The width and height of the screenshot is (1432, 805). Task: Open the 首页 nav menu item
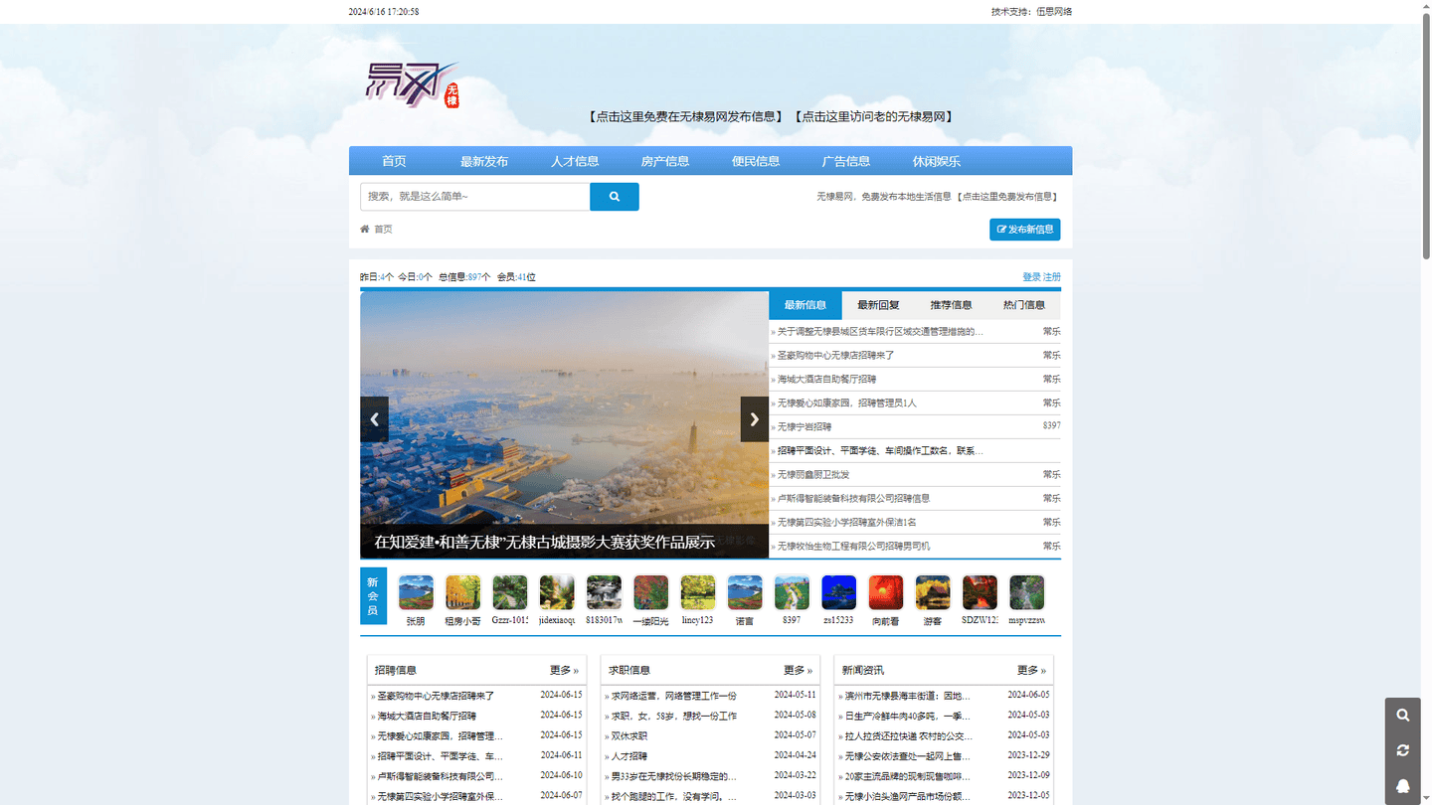click(394, 161)
